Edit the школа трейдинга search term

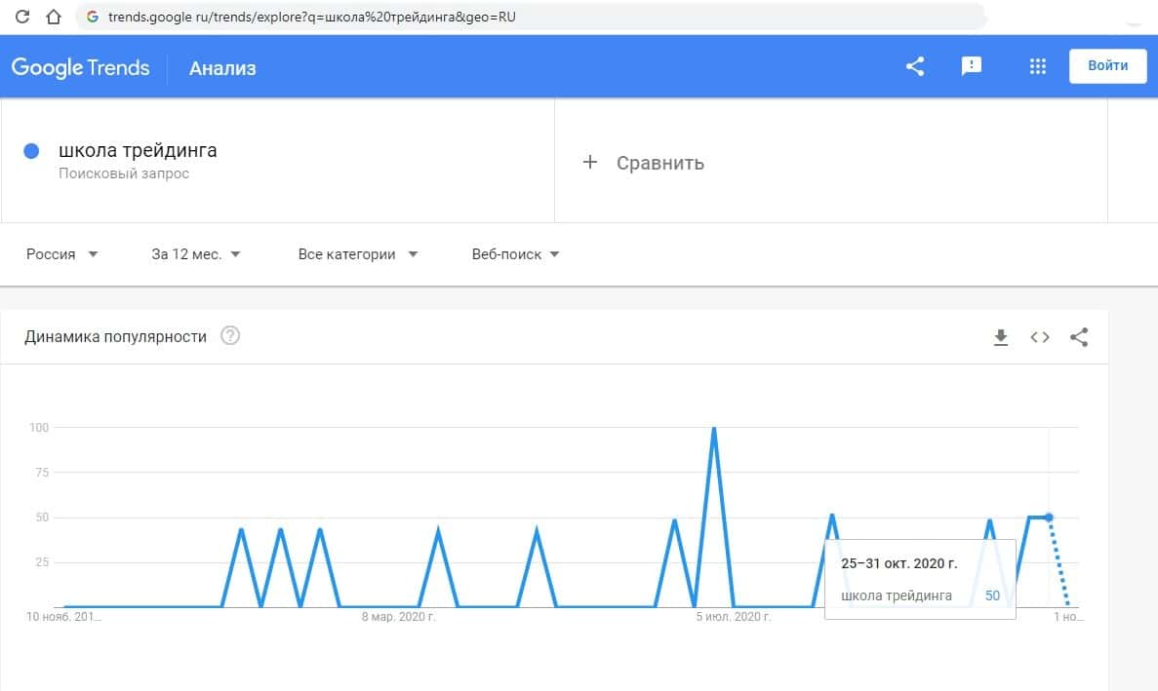(138, 151)
